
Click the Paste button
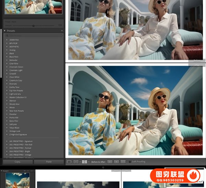point(49,162)
